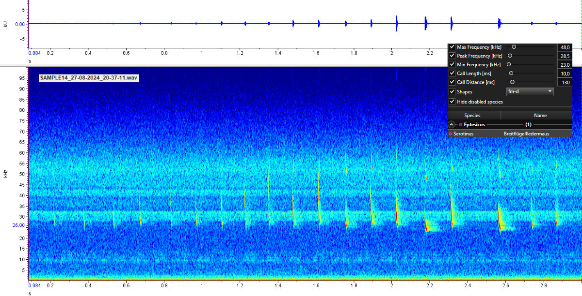Click the Max Frequency value field 48,0
The image size is (582, 296).
point(564,47)
